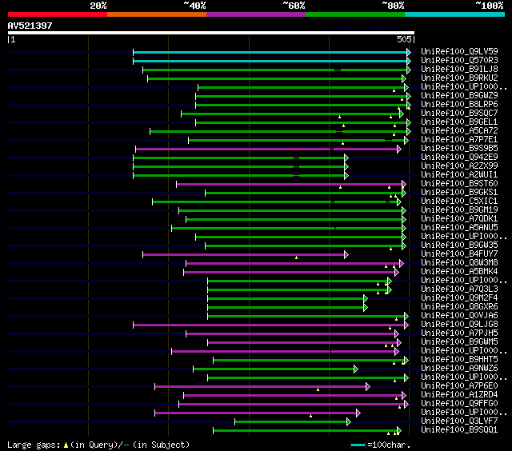Image resolution: width=512 pixels, height=451 pixels.
Task: Click the 'Large gaps' legend text
Action: click(x=34, y=445)
